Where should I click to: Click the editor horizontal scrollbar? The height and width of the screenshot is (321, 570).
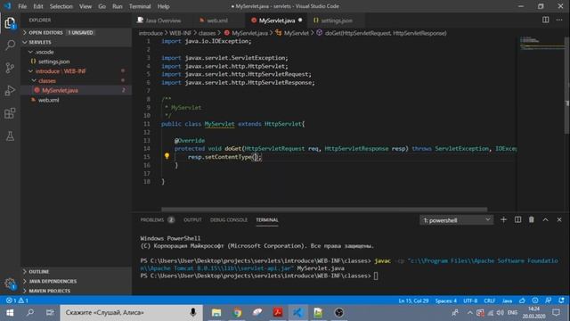click(324, 210)
